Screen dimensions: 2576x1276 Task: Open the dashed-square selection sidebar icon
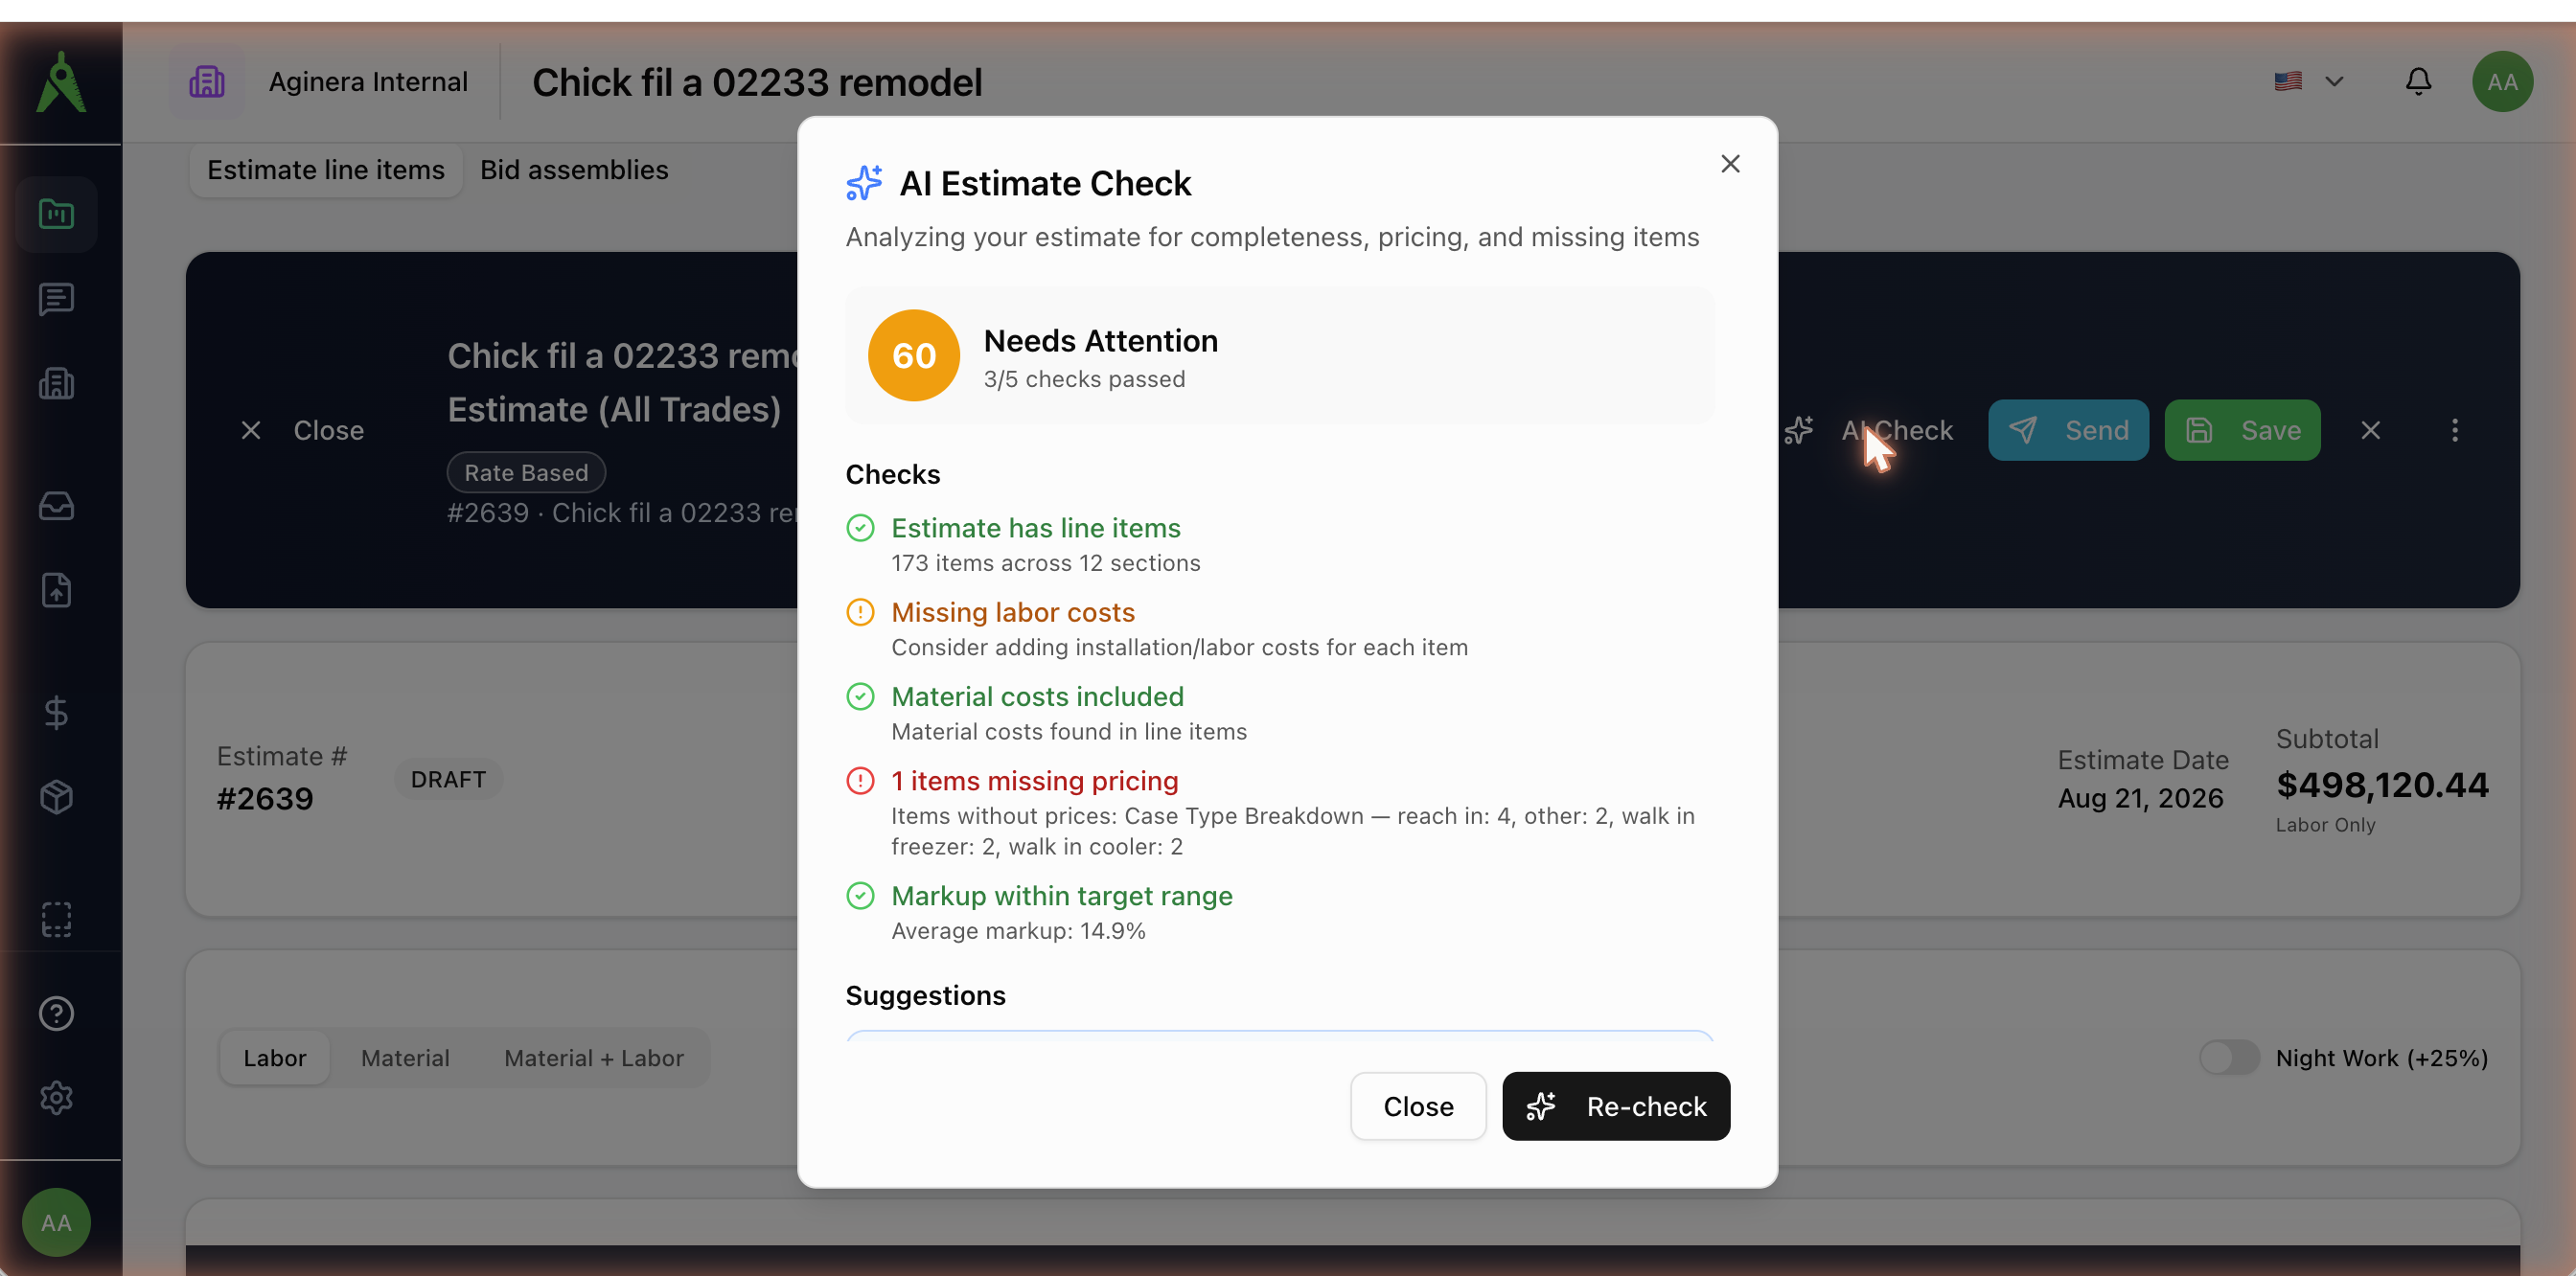pyautogui.click(x=56, y=919)
